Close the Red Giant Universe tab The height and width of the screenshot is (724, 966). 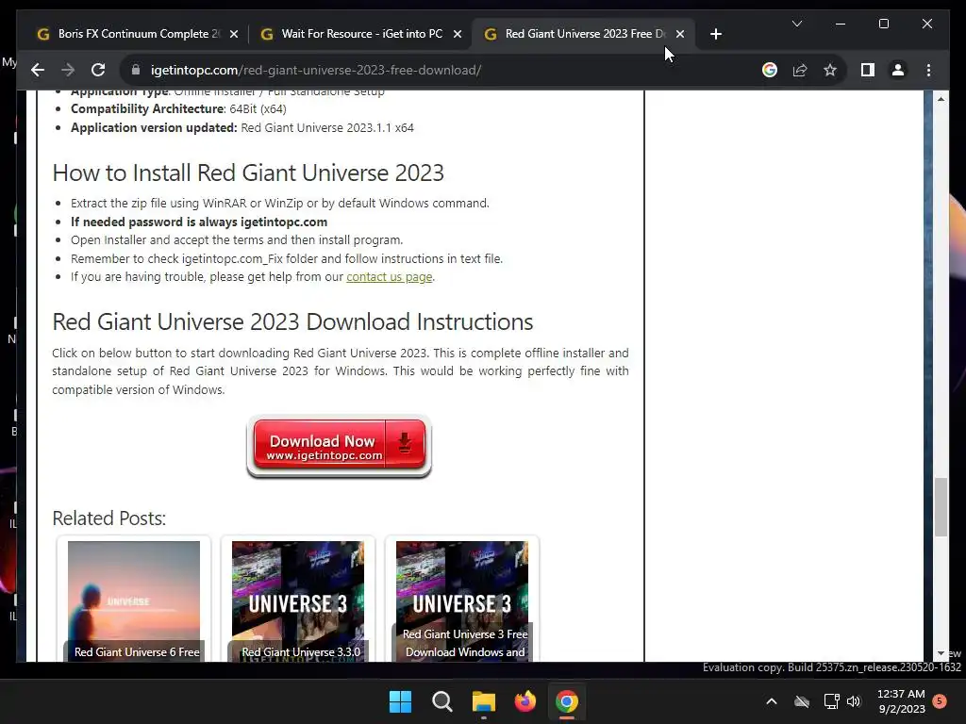point(680,34)
